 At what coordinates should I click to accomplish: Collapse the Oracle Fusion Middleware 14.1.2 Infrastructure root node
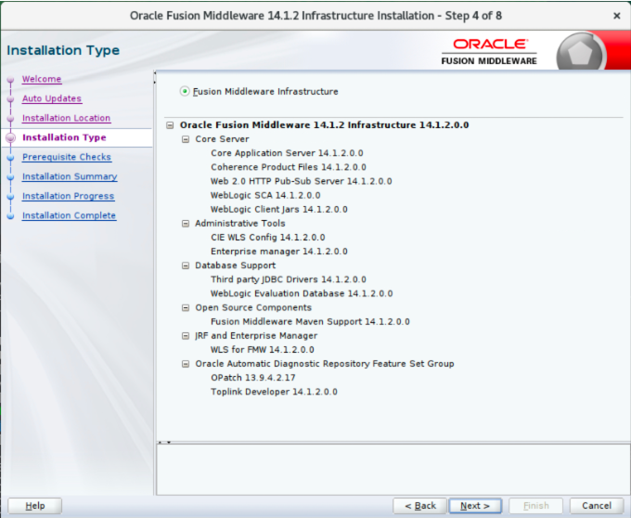(170, 125)
